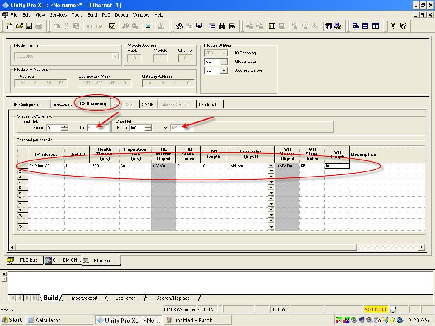
Task: Save the project with the floppy disk icon
Action: (x=29, y=26)
